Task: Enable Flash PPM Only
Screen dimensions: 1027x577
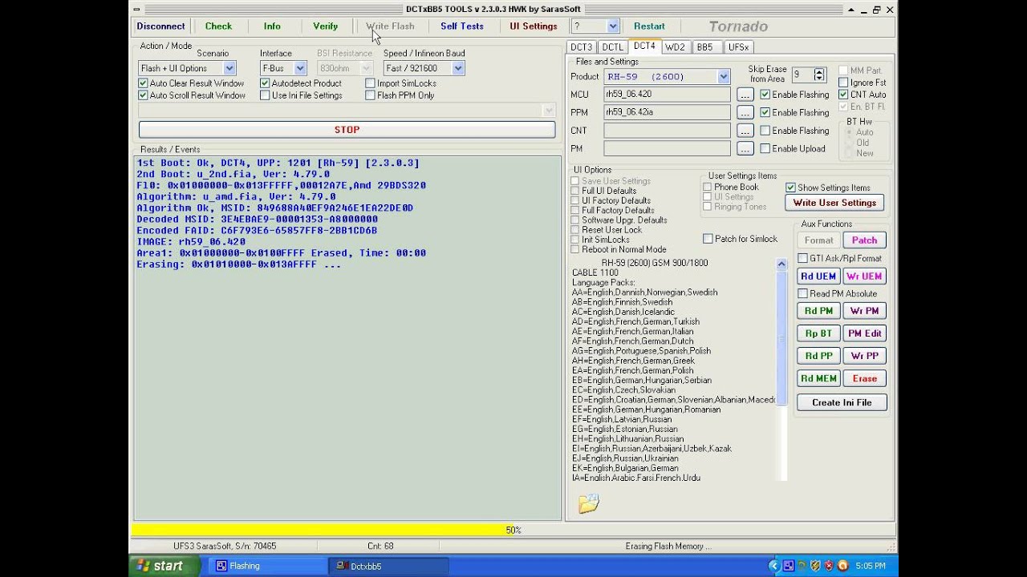Action: pos(370,95)
